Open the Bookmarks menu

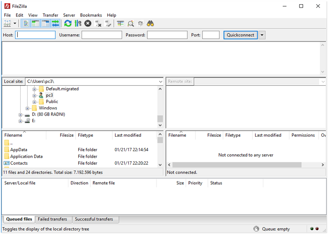tap(91, 15)
